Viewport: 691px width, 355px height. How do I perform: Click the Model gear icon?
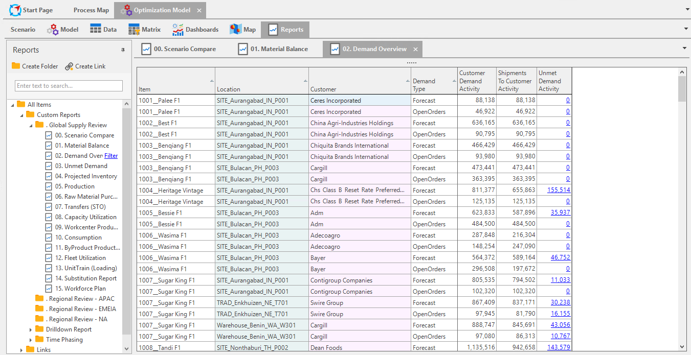[x=53, y=30]
